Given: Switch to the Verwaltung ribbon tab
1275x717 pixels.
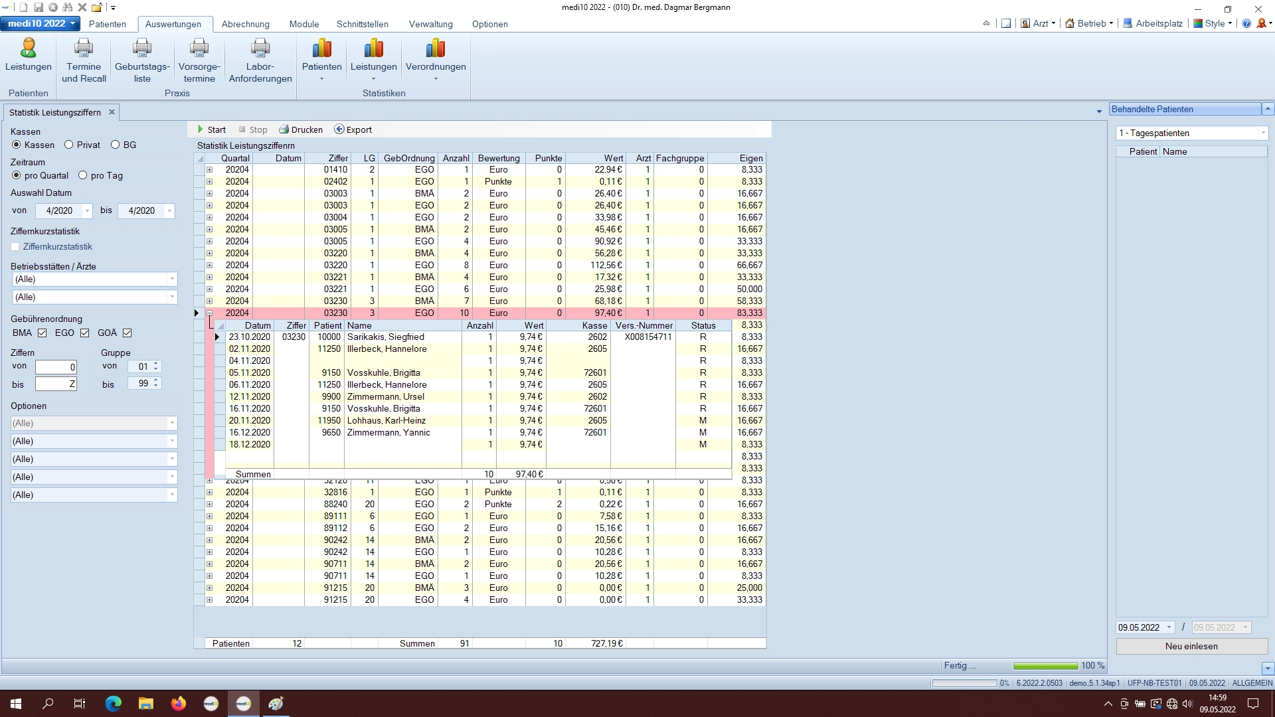Looking at the screenshot, I should (x=431, y=24).
